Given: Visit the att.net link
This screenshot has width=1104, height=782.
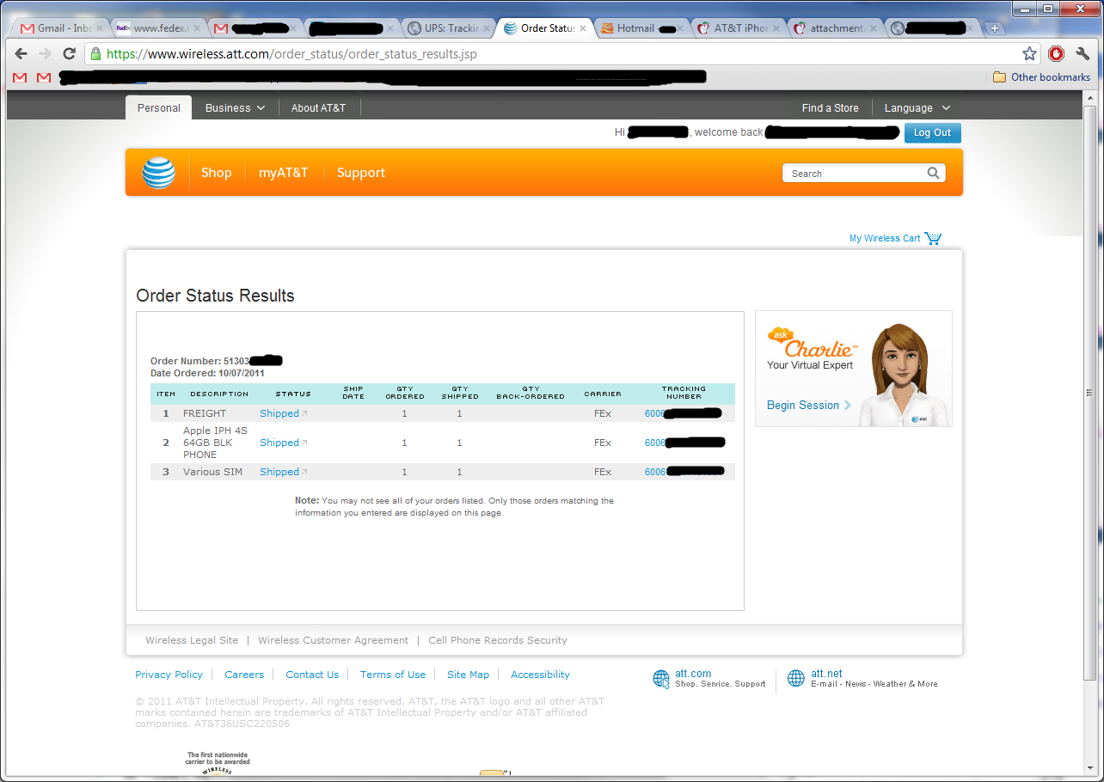Looking at the screenshot, I should (x=826, y=674).
